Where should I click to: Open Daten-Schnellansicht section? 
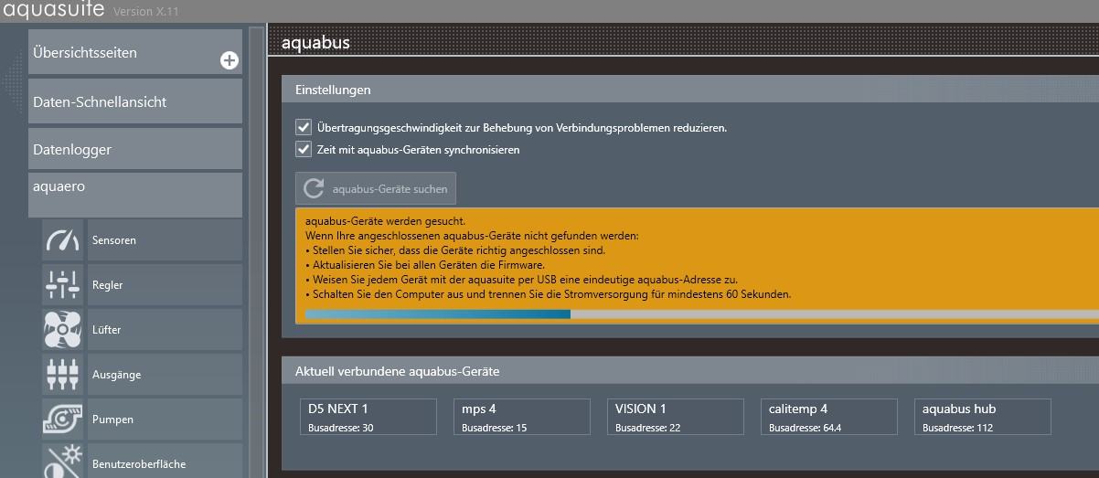click(x=135, y=101)
